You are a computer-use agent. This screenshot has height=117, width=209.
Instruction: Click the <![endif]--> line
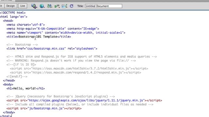coord(17,76)
